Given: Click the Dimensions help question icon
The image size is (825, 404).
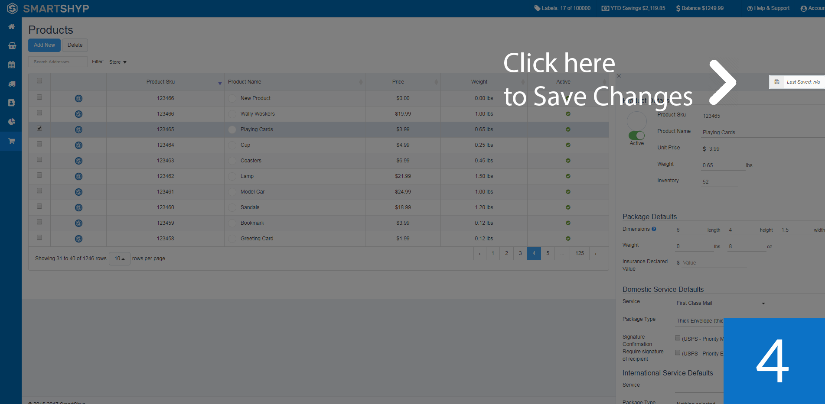Looking at the screenshot, I should [x=654, y=229].
